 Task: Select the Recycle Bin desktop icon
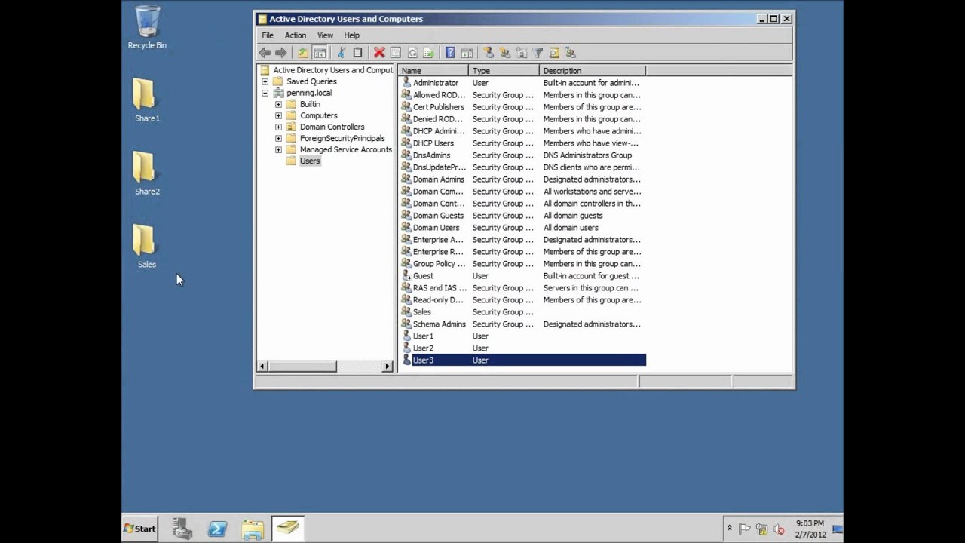[147, 28]
